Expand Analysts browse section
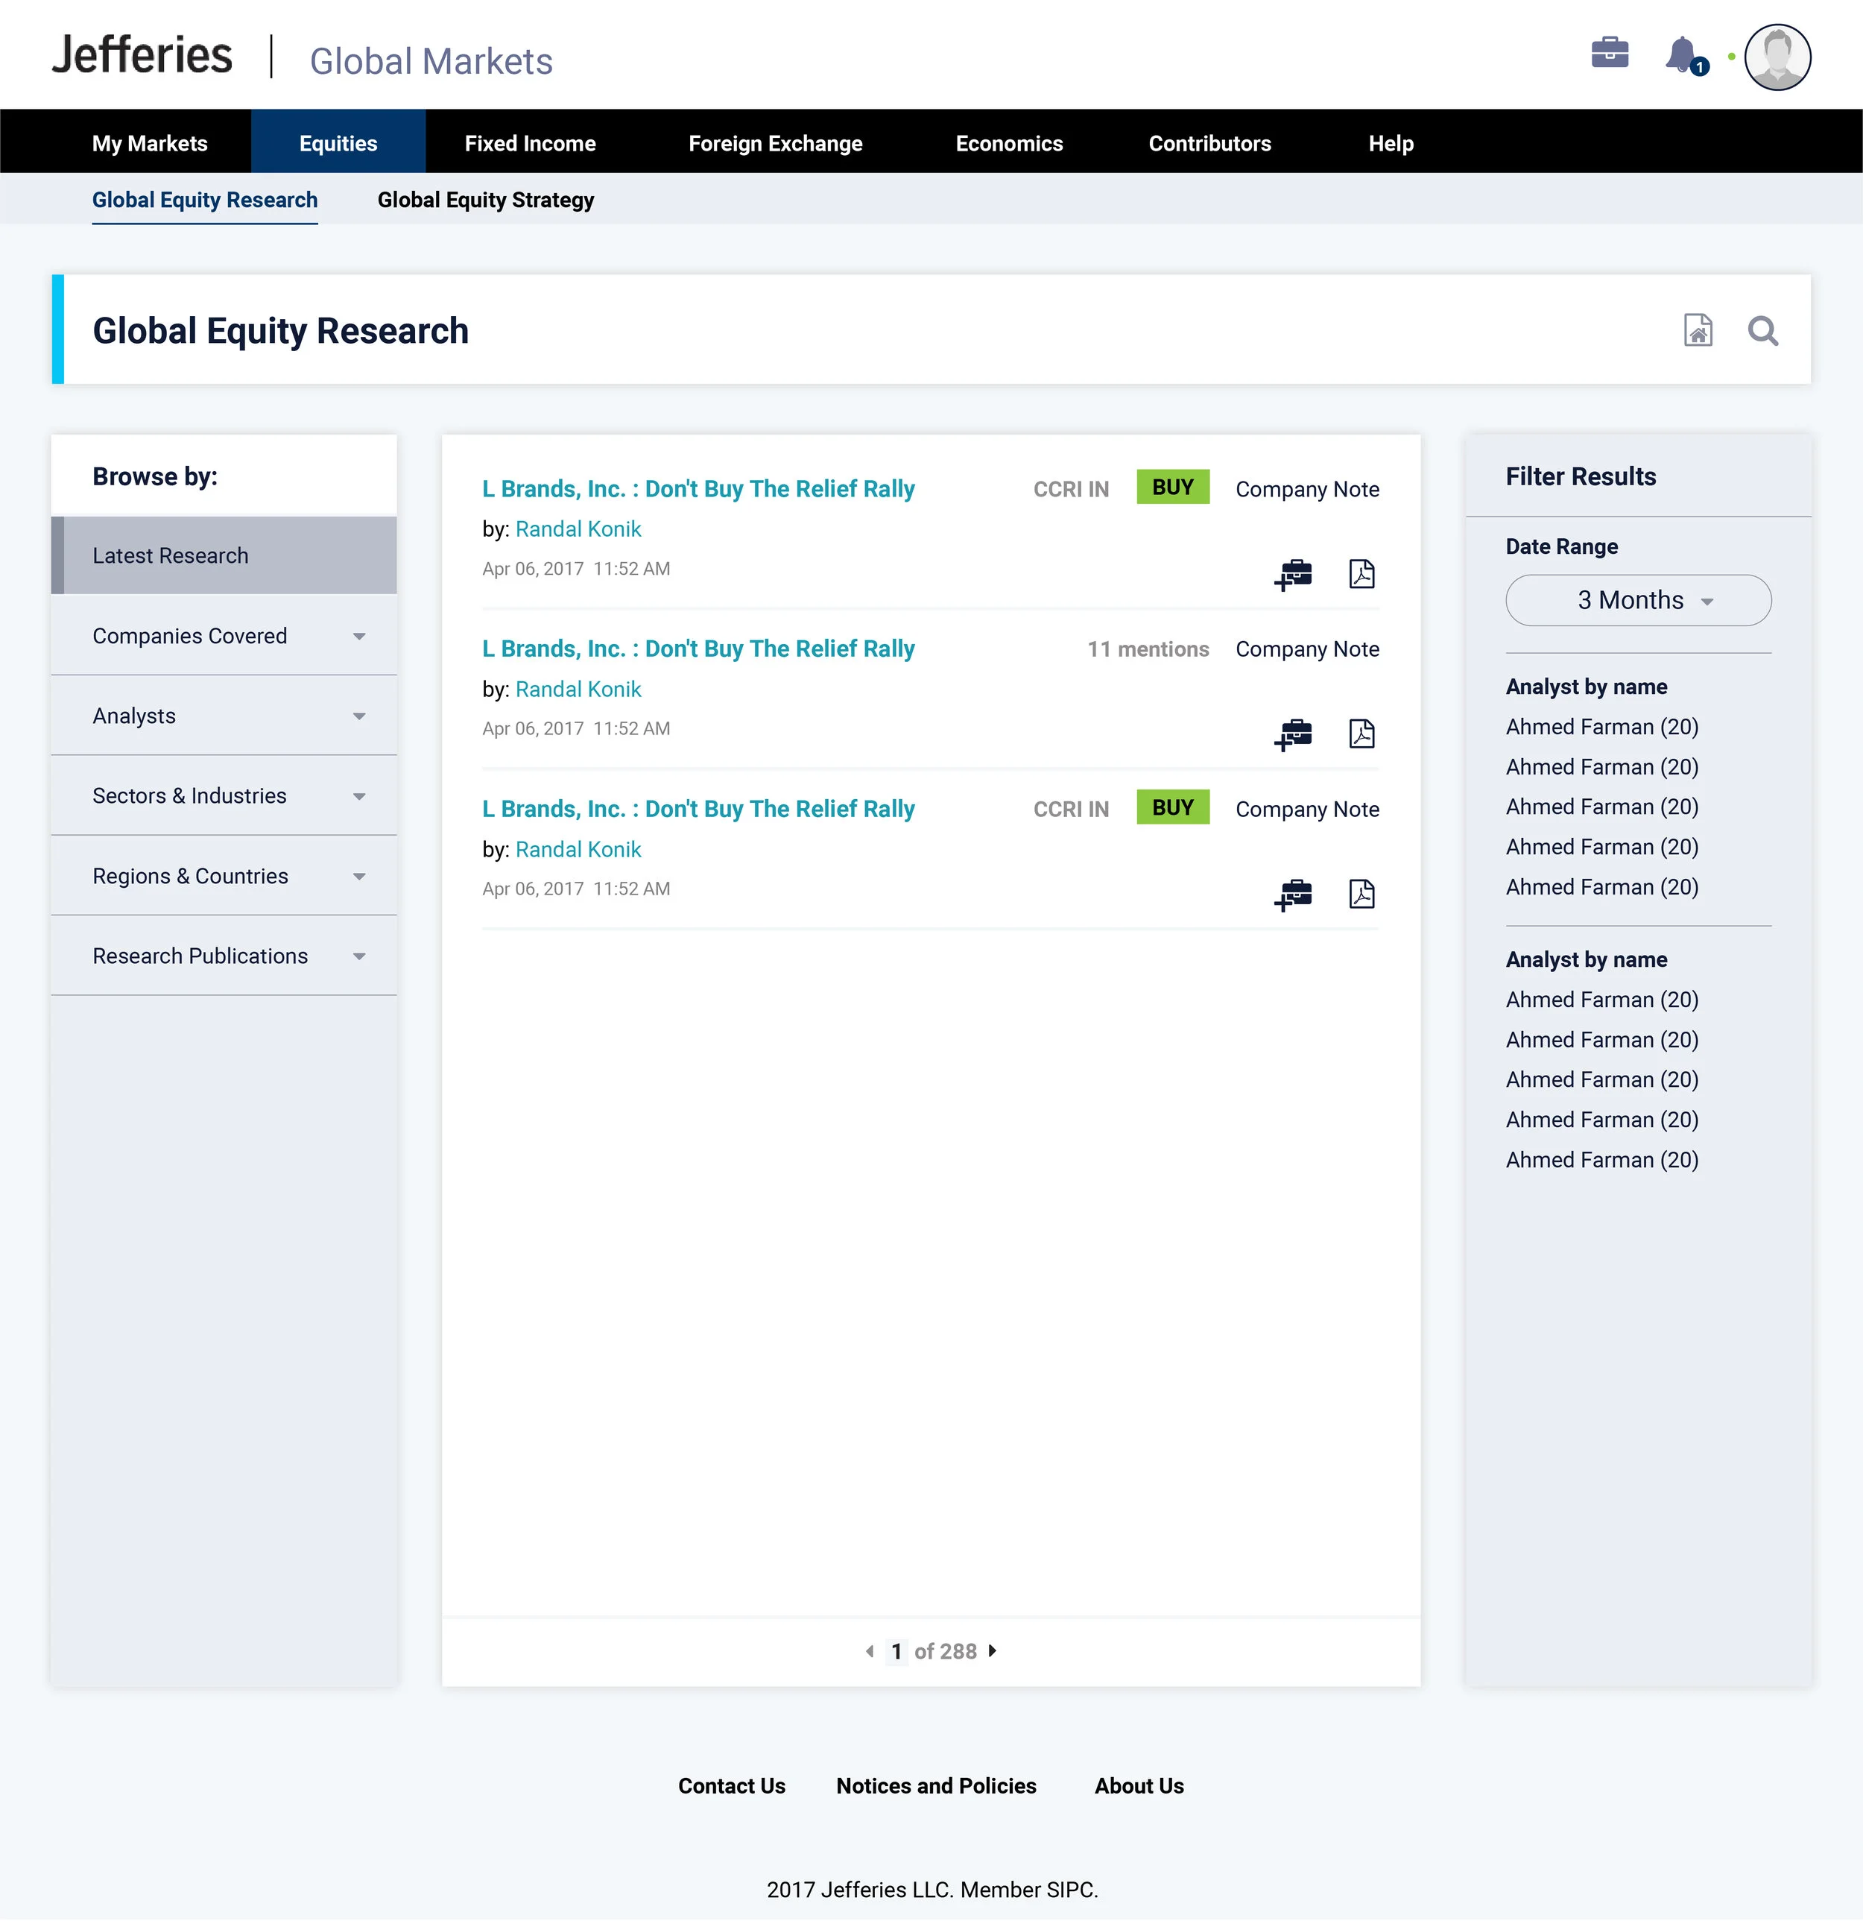Screen dimensions: 1863x1921 [x=224, y=716]
